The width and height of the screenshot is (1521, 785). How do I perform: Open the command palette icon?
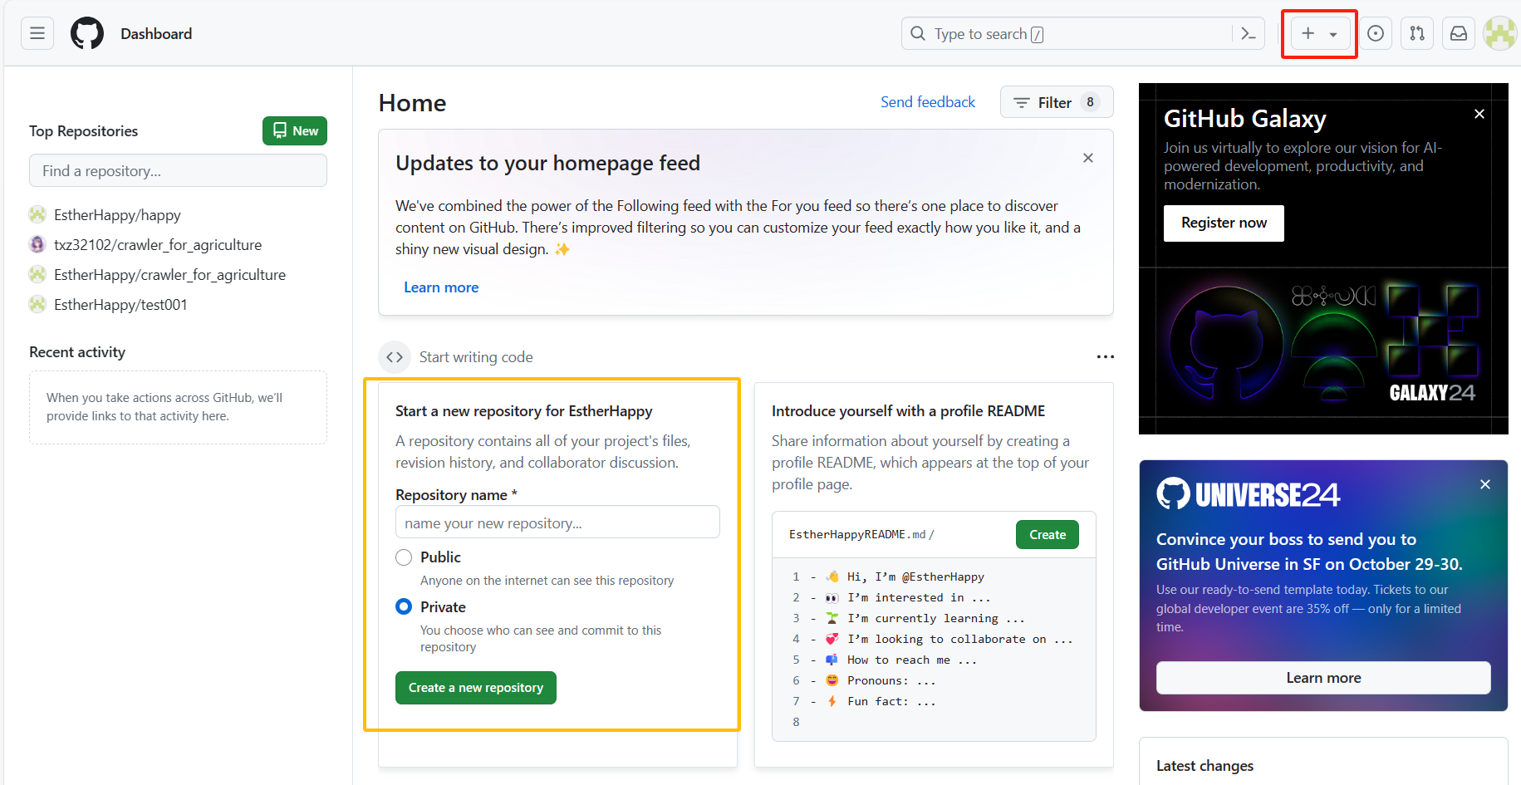[1248, 34]
